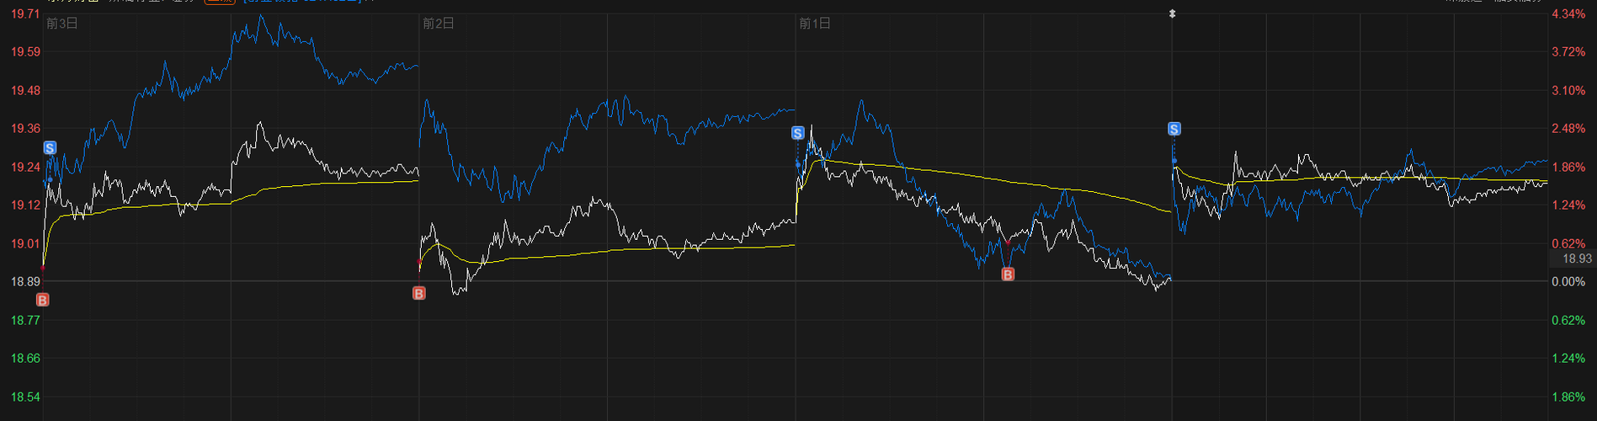1597x421 pixels.
Task: Select the 前1日 day label
Action: click(x=815, y=24)
